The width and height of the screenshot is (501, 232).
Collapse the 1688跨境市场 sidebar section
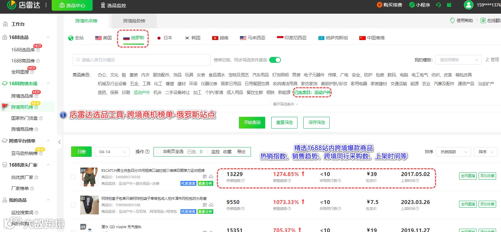click(48, 84)
